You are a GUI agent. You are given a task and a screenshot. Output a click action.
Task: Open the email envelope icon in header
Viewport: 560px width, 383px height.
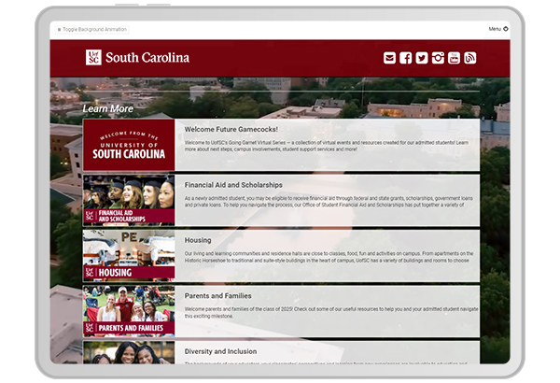tap(389, 58)
